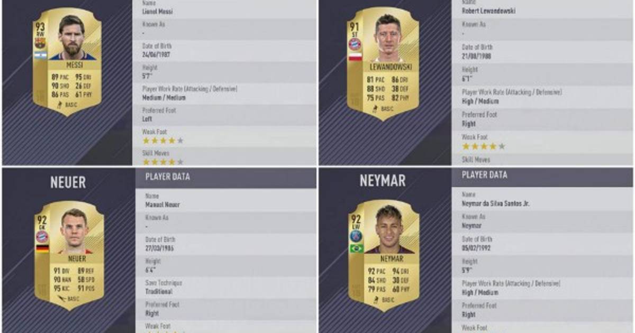Click Lewandowski's Weak Foot star rating

pyautogui.click(x=484, y=146)
